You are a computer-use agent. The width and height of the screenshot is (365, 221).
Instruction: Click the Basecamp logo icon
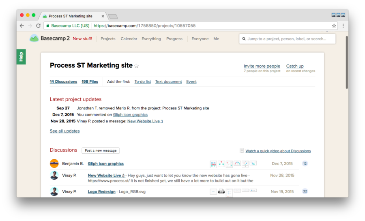coord(34,38)
